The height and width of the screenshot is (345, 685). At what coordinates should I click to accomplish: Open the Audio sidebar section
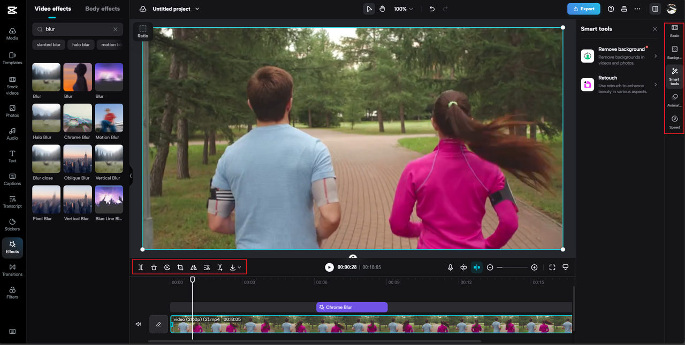coord(12,134)
